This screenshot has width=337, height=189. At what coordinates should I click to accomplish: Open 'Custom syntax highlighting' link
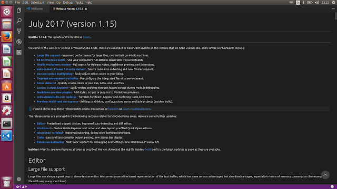click(x=55, y=73)
